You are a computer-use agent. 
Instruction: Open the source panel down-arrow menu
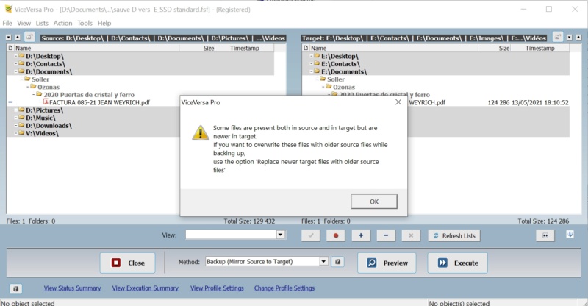click(x=9, y=38)
